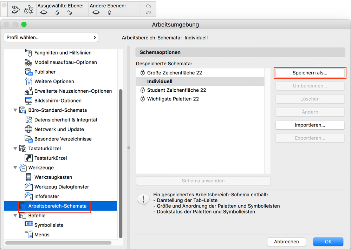This screenshot has width=351, height=249.
Task: Click the Symbolleiste icon
Action: point(28,224)
